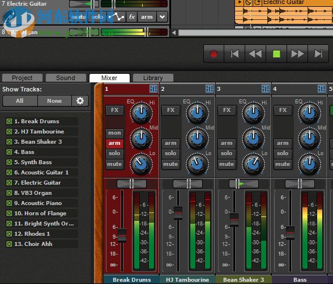Screen dimensions: 333x284
Task: Switch to the Project tab
Action: coord(22,78)
